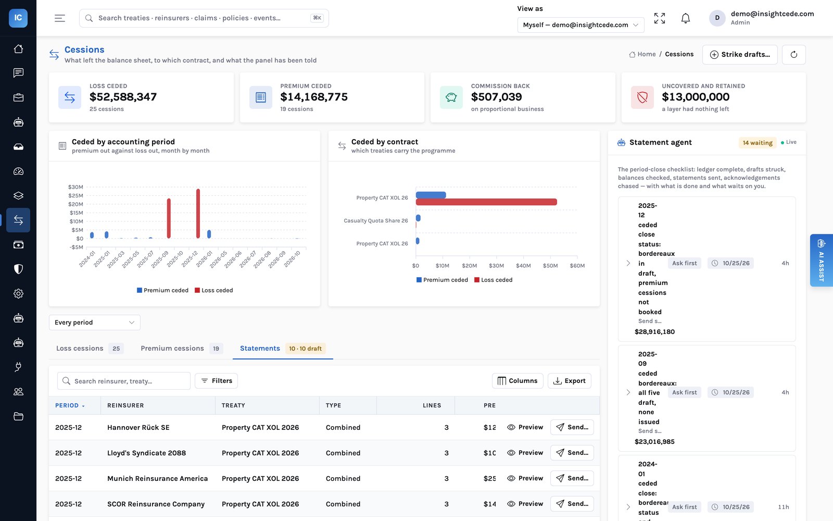Open the Every period dropdown

tap(95, 322)
